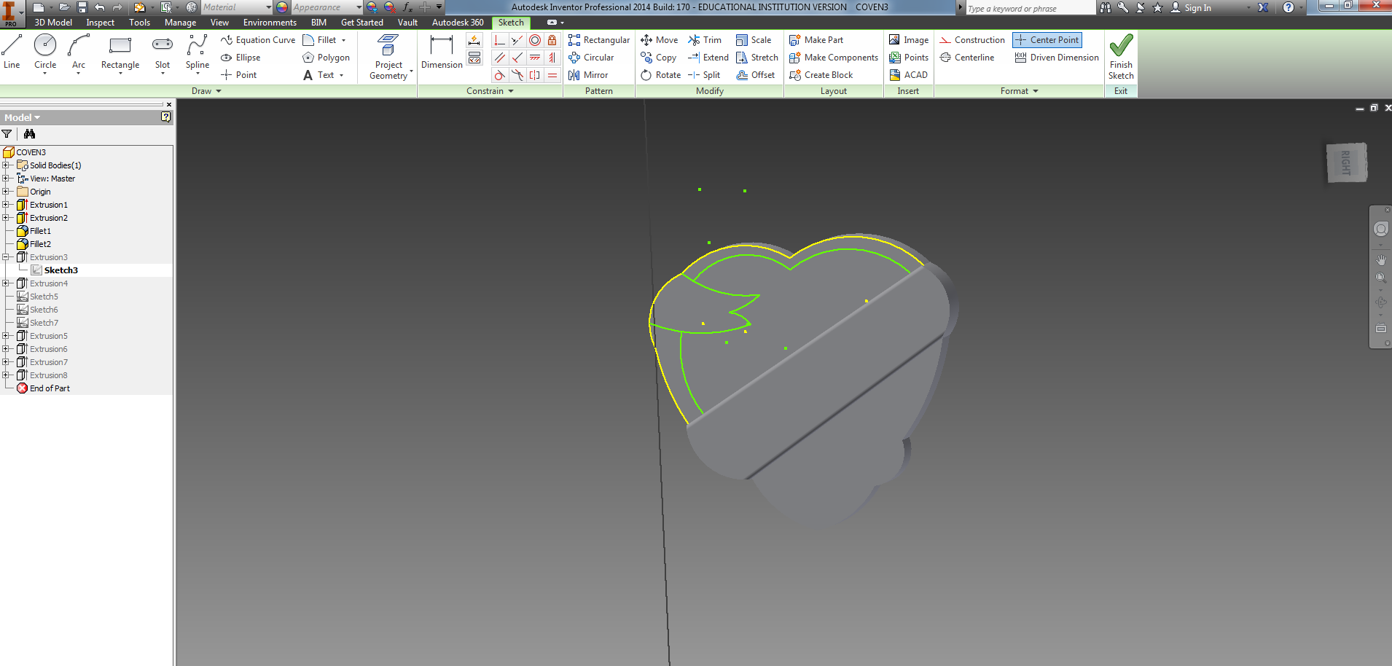Viewport: 1392px width, 666px height.
Task: Click the Scale modify tool
Action: (754, 40)
